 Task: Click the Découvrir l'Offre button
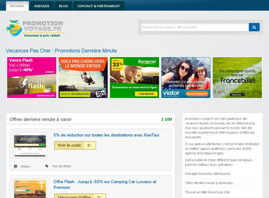click(80, 196)
